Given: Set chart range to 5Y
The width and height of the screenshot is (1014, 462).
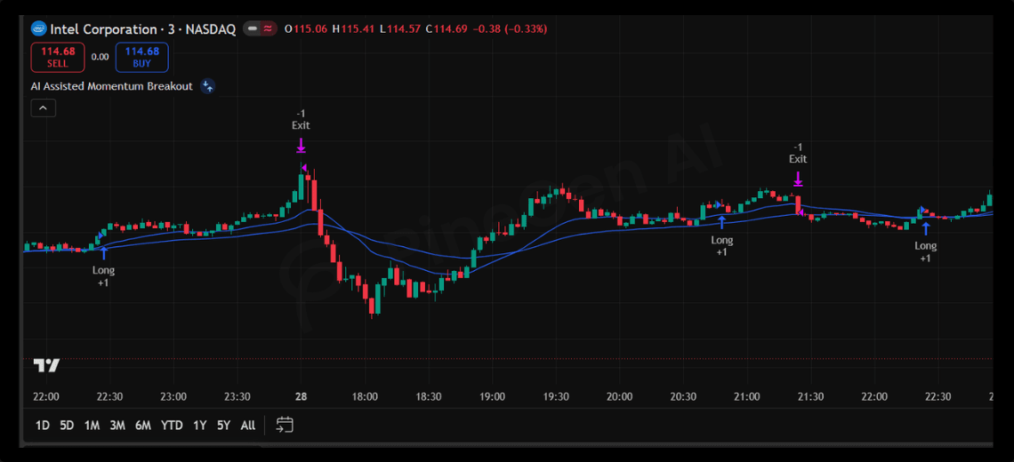Looking at the screenshot, I should pos(224,426).
